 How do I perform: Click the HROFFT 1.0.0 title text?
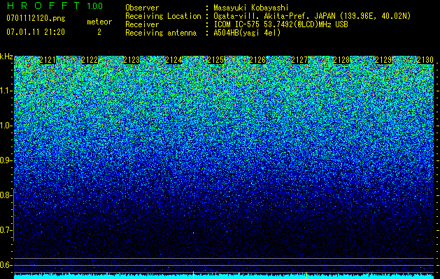tap(55, 6)
